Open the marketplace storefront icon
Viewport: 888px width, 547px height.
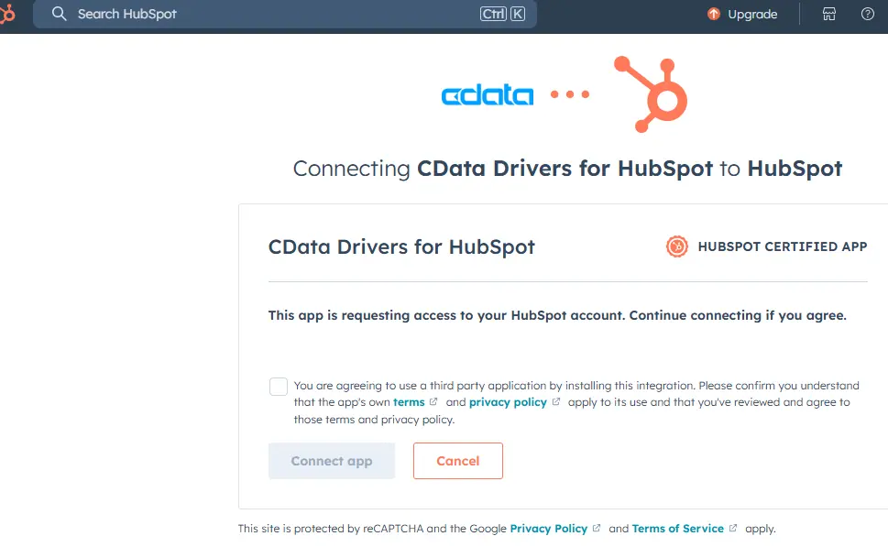[x=829, y=14]
